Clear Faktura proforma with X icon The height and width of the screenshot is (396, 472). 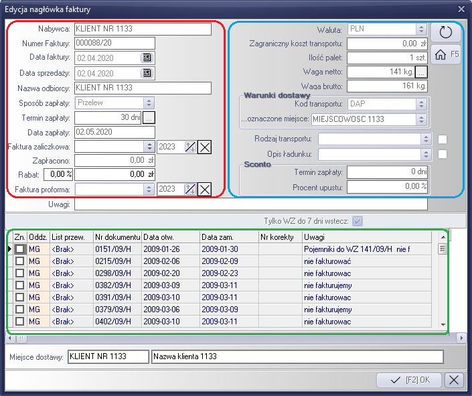pos(204,189)
